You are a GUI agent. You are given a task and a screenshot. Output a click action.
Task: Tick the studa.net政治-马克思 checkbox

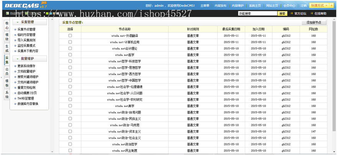point(70,125)
